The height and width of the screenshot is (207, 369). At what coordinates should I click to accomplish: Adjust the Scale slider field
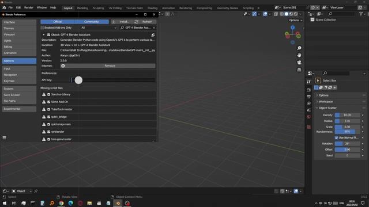point(347,126)
